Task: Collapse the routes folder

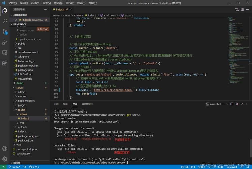Action: (21, 110)
